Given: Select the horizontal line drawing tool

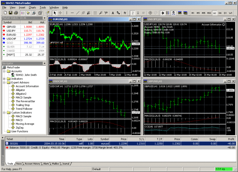Looking at the screenshot, I should tap(72, 13).
